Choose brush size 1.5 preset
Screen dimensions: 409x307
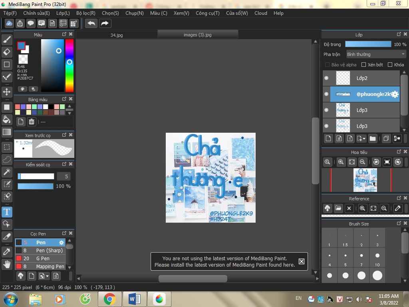[345, 238]
